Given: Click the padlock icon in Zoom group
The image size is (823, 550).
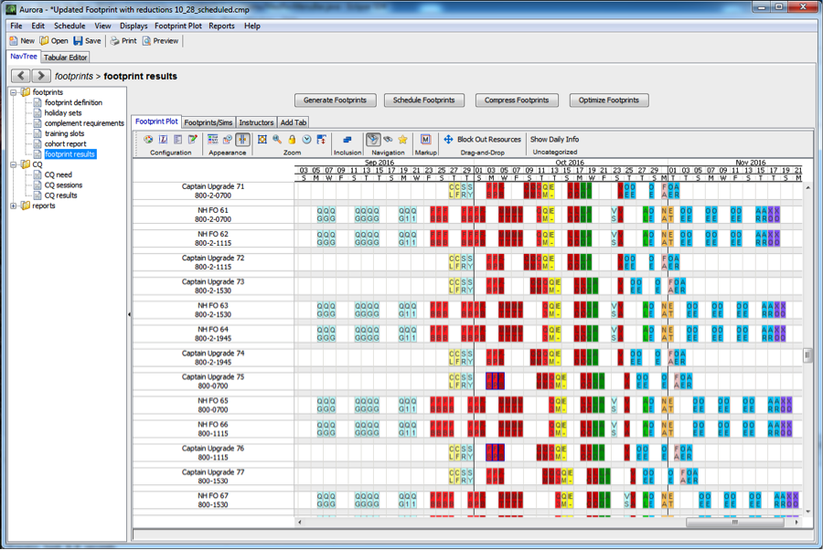Looking at the screenshot, I should pyautogui.click(x=292, y=140).
